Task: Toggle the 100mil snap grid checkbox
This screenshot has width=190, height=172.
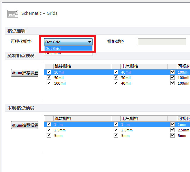Action: (x=49, y=83)
